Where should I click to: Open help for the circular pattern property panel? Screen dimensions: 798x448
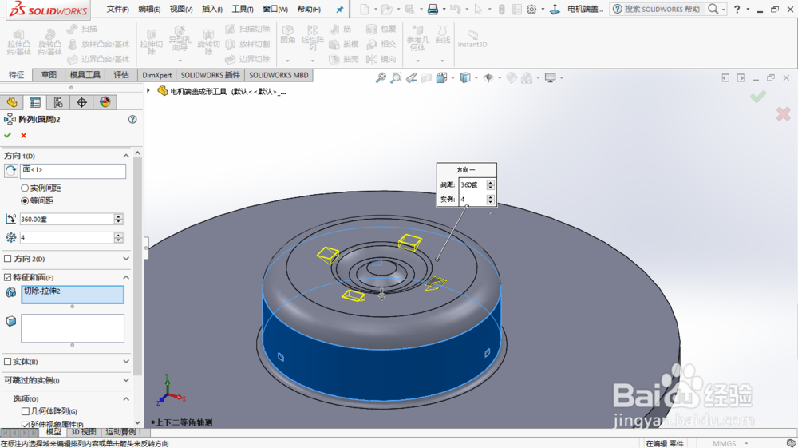click(x=132, y=119)
